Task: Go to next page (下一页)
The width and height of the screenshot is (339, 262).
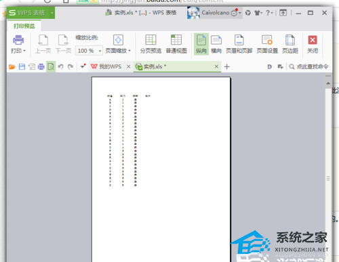Action: click(63, 44)
